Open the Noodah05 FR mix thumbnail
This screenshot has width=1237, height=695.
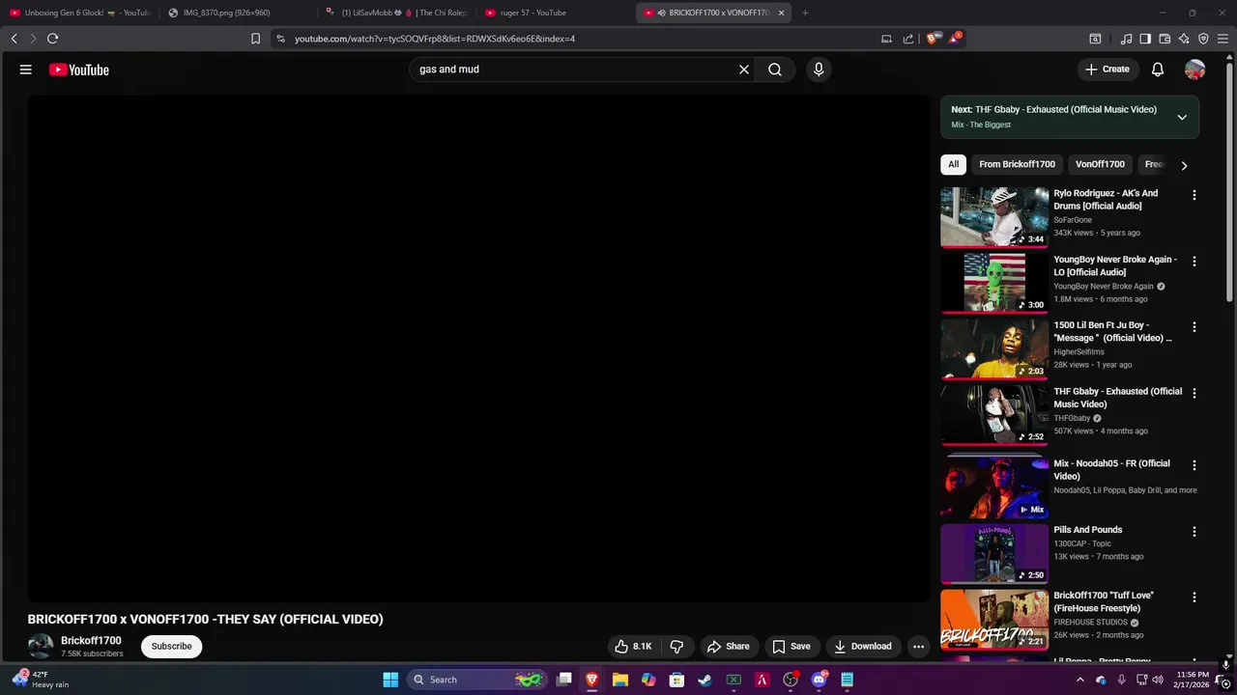point(994,487)
